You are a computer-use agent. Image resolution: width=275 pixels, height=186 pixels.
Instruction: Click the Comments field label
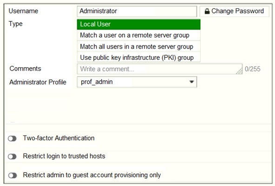pos(25,69)
